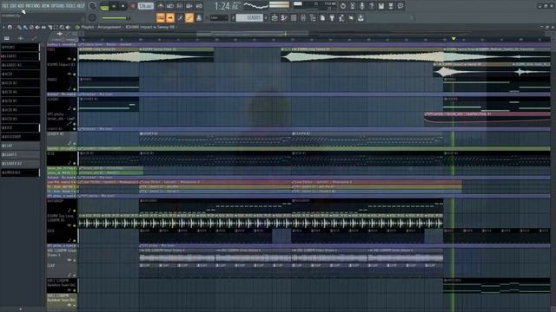Select PADDS pattern in picker
The width and height of the screenshot is (556, 312).
pyautogui.click(x=20, y=47)
